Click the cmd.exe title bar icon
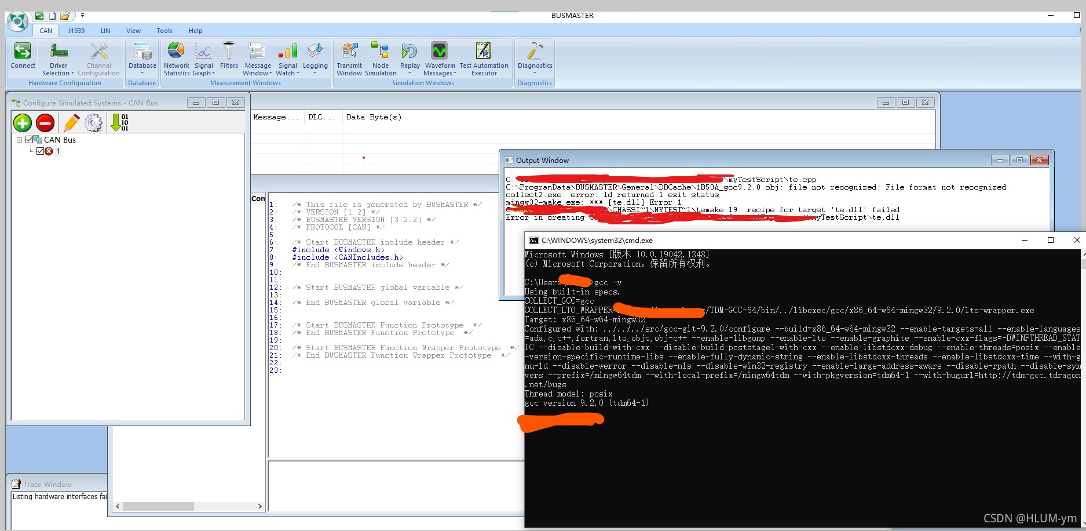 tap(533, 240)
